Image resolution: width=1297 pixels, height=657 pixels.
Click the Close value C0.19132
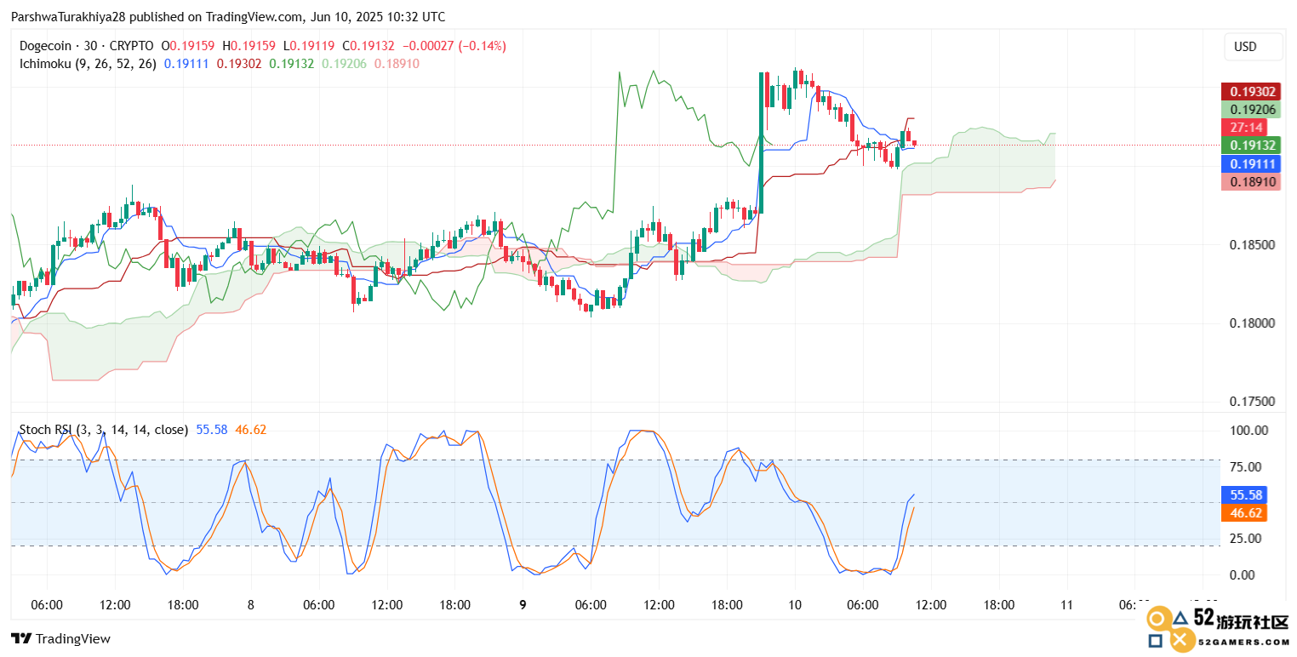click(x=369, y=46)
